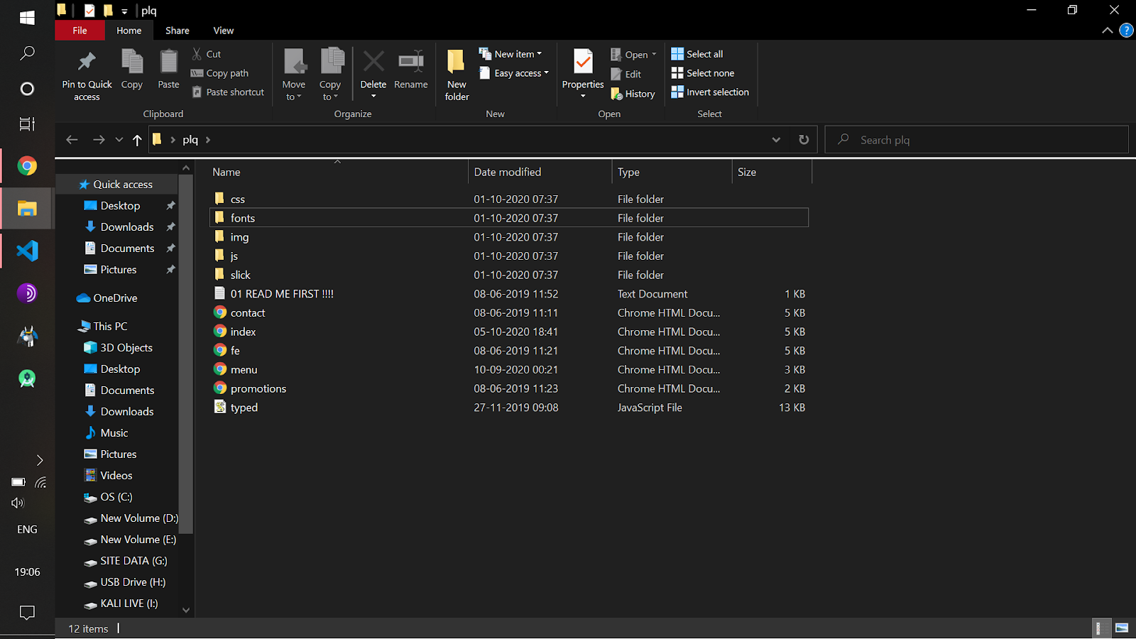
Task: Go back with the left arrow
Action: [x=72, y=140]
